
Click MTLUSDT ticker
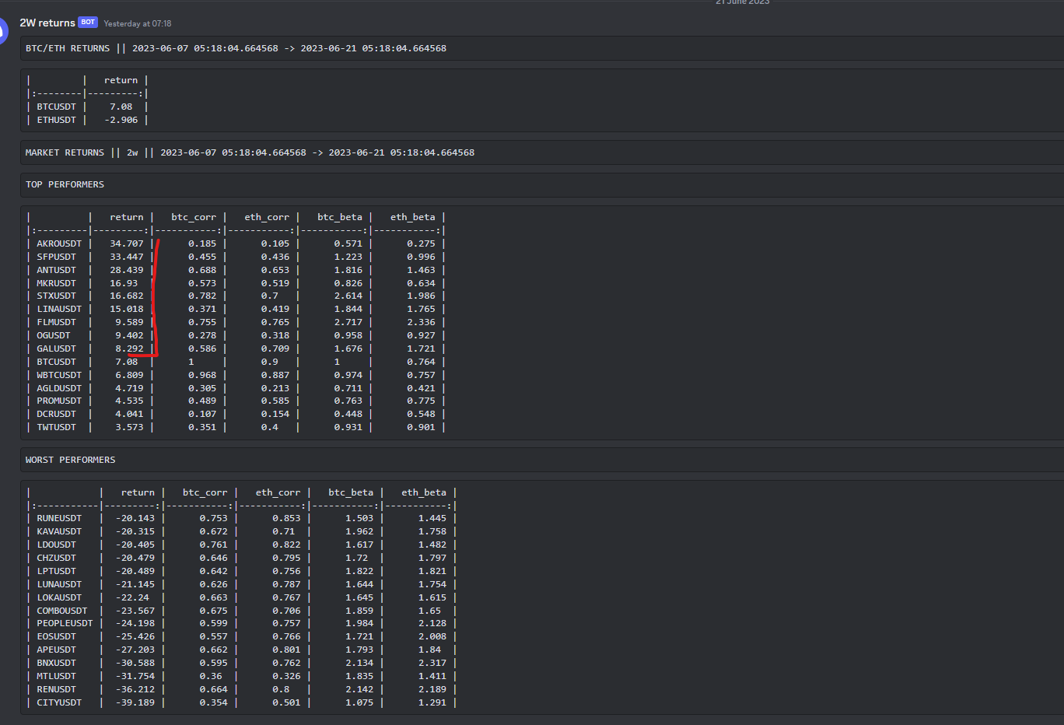(x=57, y=676)
